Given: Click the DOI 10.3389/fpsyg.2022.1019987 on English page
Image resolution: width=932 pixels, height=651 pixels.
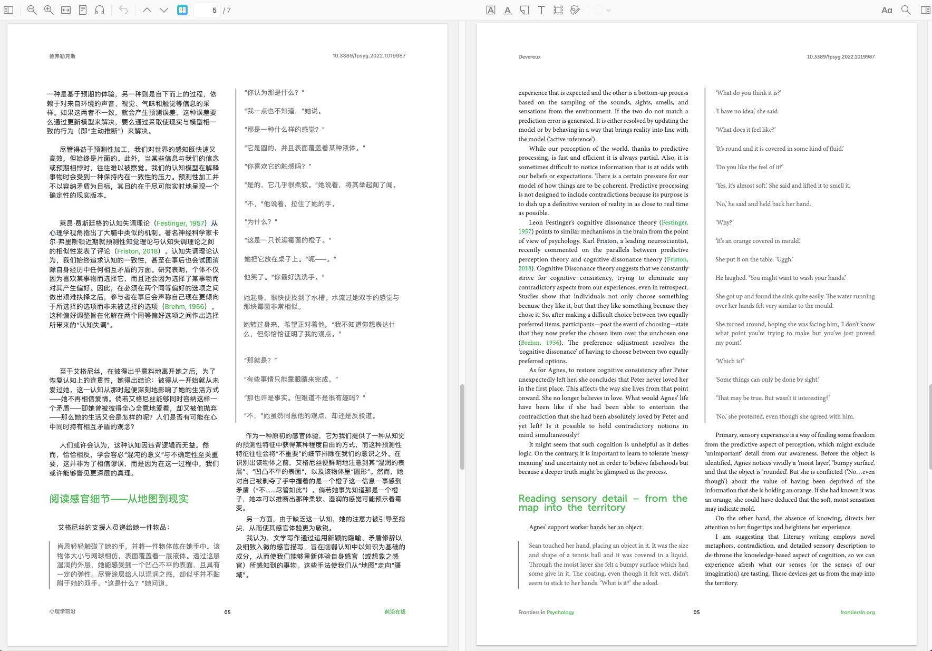Looking at the screenshot, I should 840,57.
